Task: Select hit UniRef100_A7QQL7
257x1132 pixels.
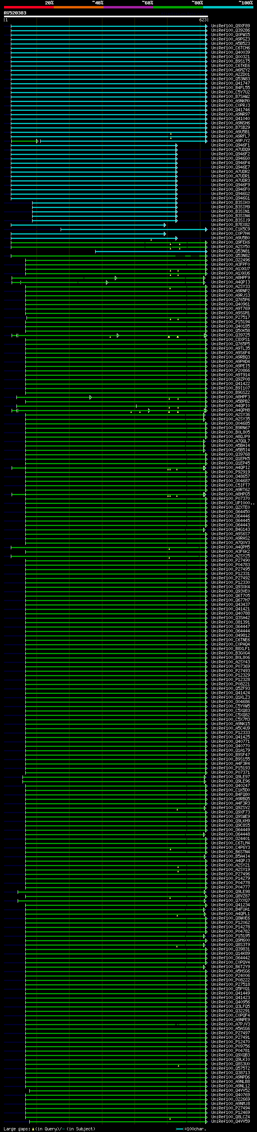Action: point(230,441)
